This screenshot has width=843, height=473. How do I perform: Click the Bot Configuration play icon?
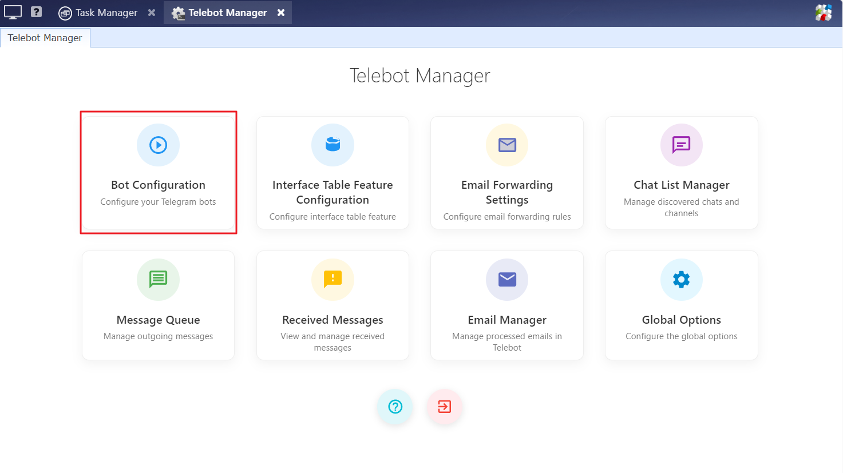(158, 145)
